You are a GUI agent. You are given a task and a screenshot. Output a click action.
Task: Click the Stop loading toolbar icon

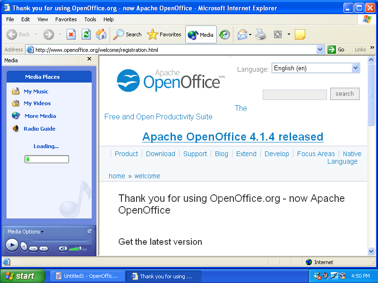coord(71,34)
